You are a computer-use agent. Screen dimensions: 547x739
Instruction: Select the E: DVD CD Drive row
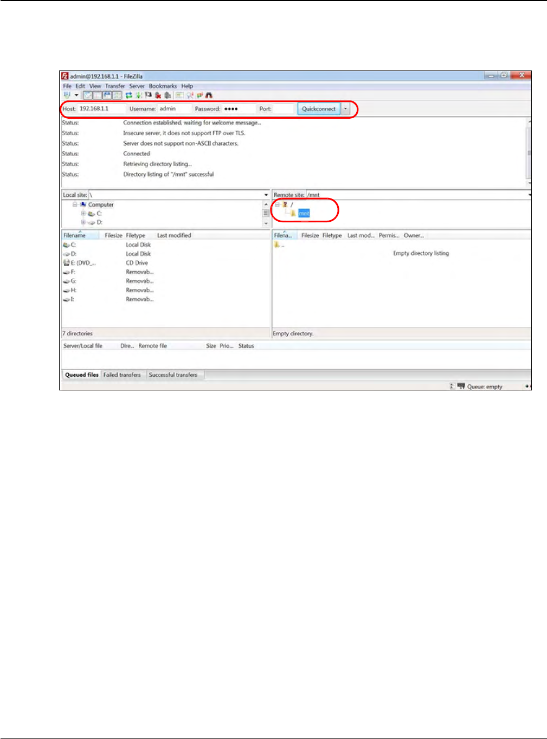[165, 263]
